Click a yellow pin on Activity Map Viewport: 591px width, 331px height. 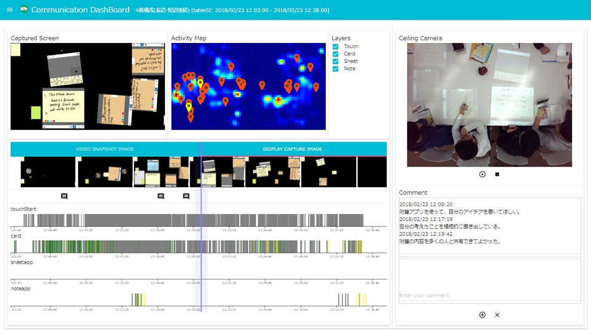[x=200, y=83]
